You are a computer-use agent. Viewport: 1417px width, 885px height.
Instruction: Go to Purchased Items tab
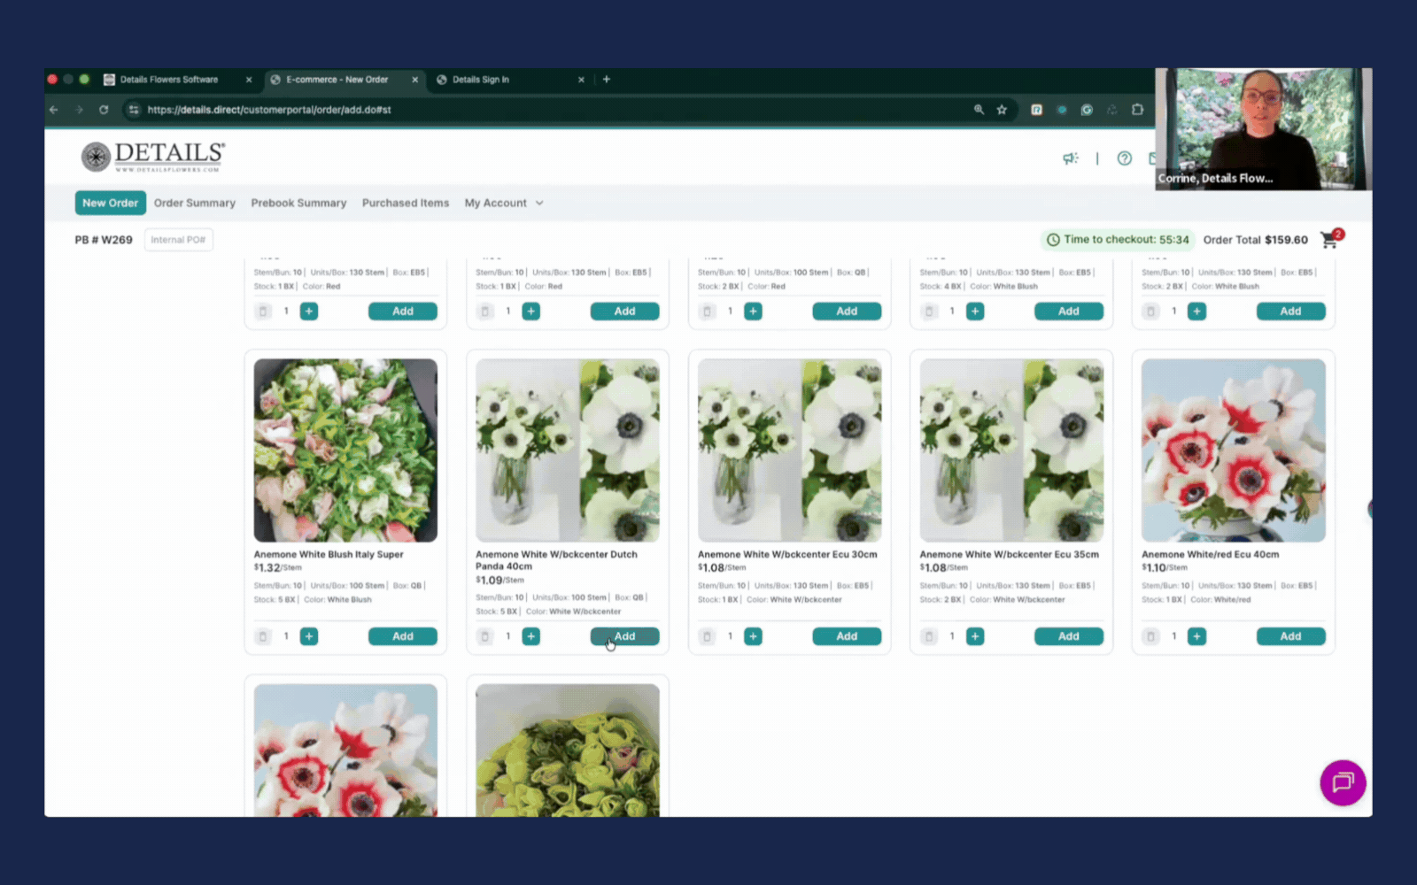click(406, 203)
